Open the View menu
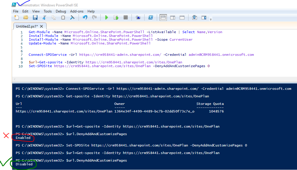The width and height of the screenshot is (297, 170). click(36, 11)
